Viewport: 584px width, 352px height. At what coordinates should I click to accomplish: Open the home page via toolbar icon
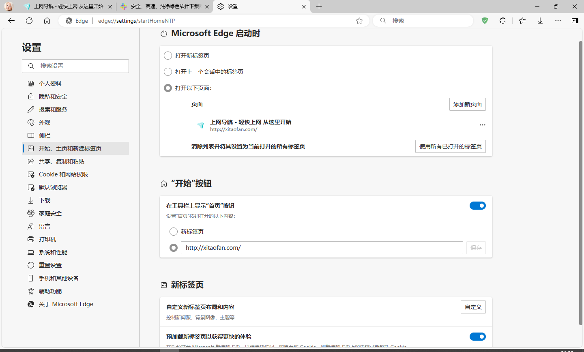click(x=47, y=20)
